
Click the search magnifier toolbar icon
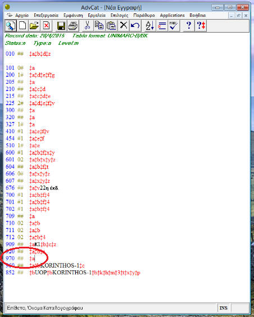point(10,26)
